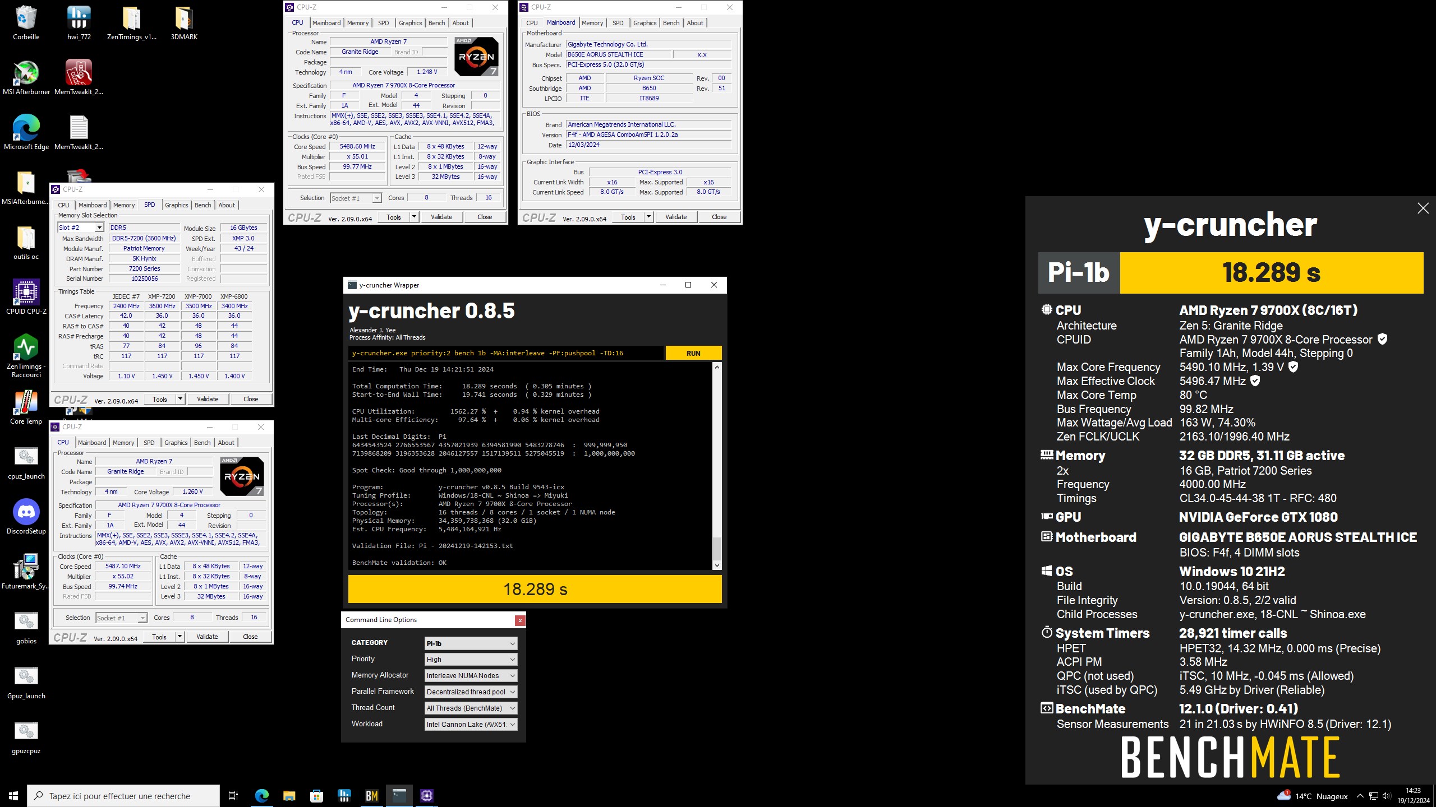Select SPD tab in top CPU-Z window
1436x807 pixels.
(x=383, y=23)
